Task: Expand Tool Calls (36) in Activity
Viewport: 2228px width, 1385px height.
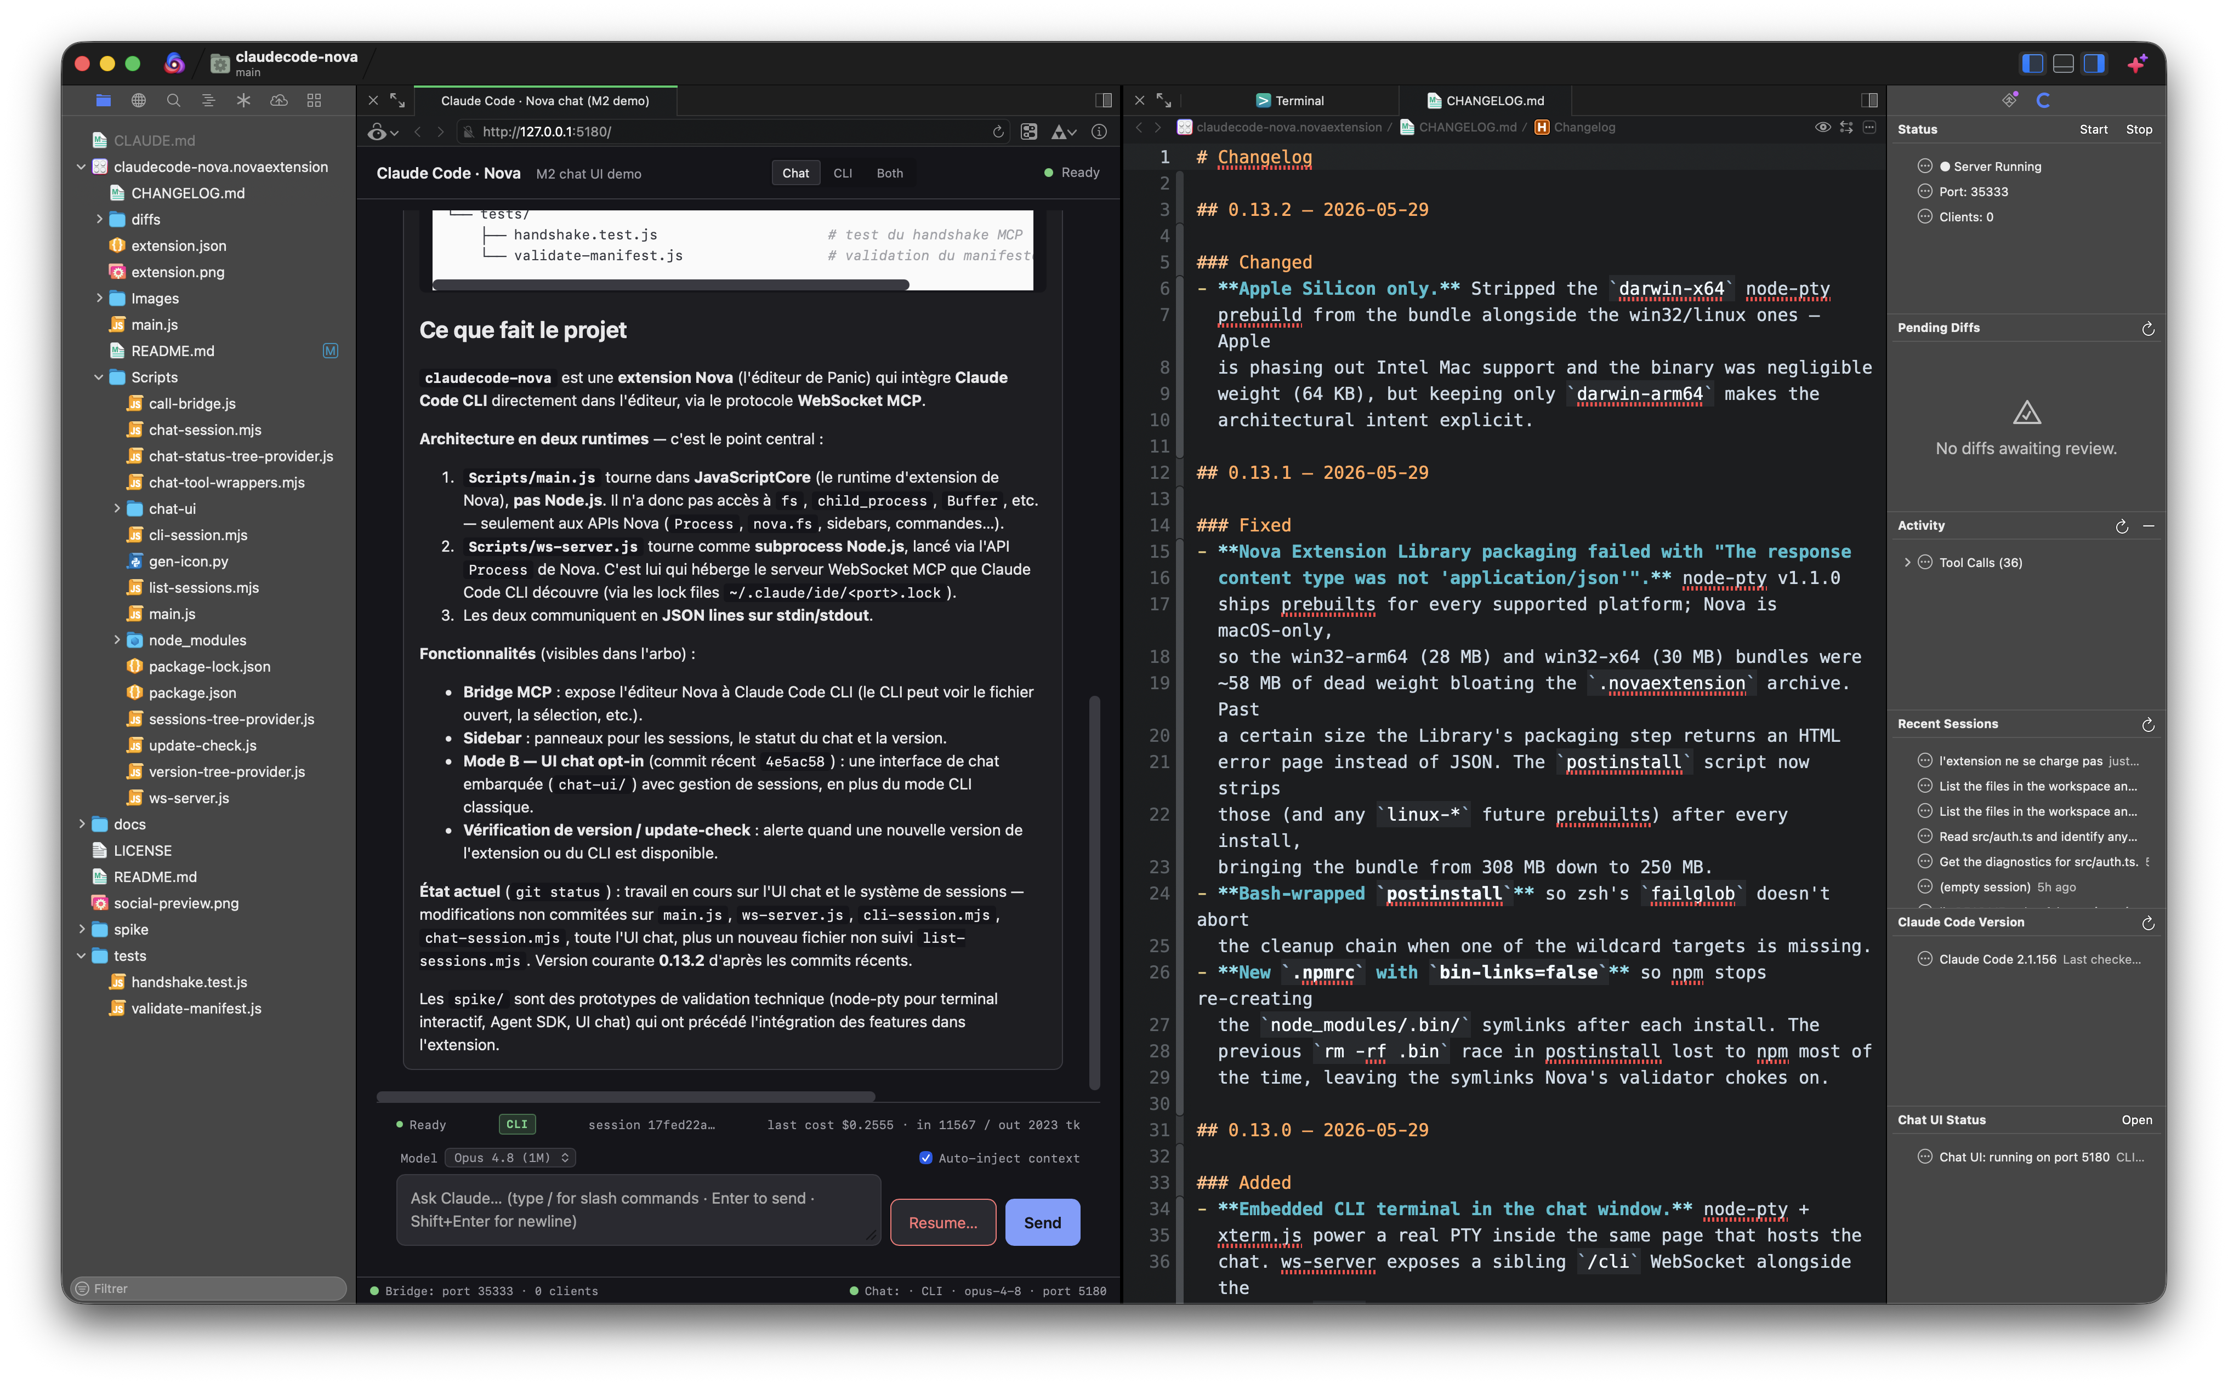Action: pyautogui.click(x=1907, y=563)
